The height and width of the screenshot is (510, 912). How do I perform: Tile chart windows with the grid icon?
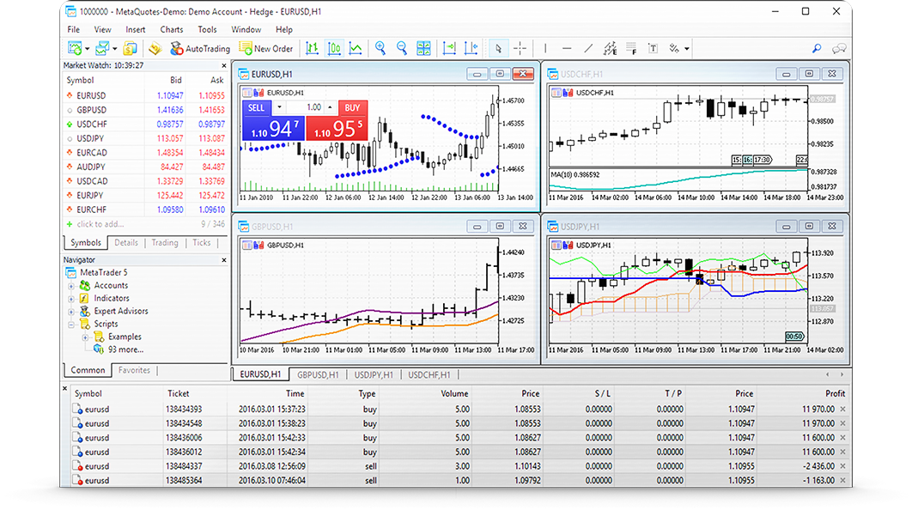(x=423, y=48)
